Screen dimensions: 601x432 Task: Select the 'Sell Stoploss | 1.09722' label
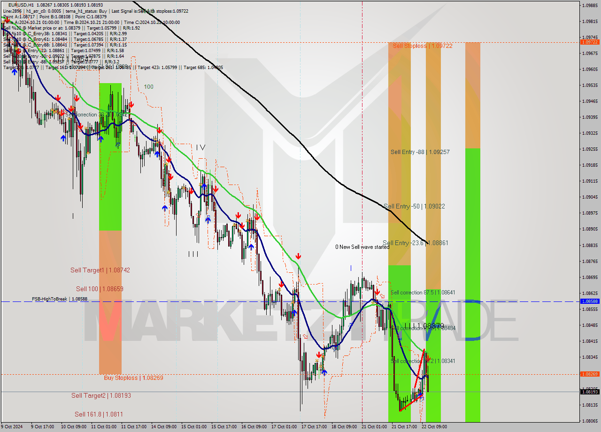tap(423, 46)
